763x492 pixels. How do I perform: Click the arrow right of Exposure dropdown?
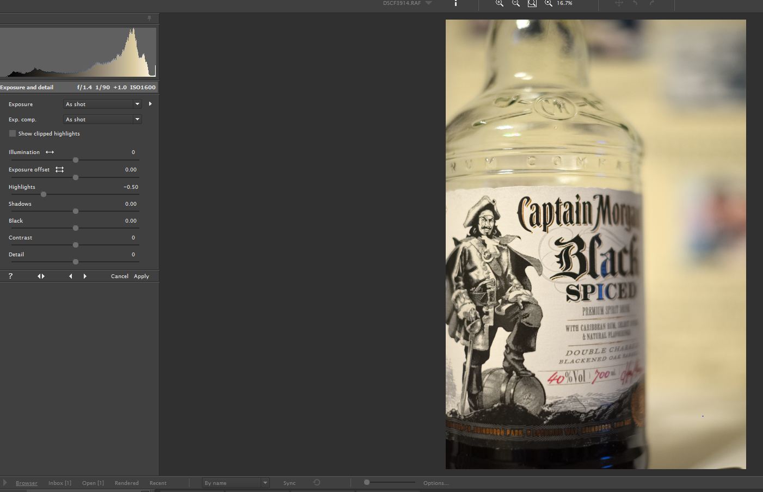pyautogui.click(x=150, y=104)
